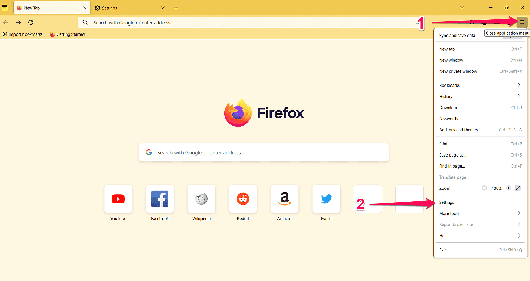Close the New Tab tab
Screen dimensions: 530x281
(85, 8)
